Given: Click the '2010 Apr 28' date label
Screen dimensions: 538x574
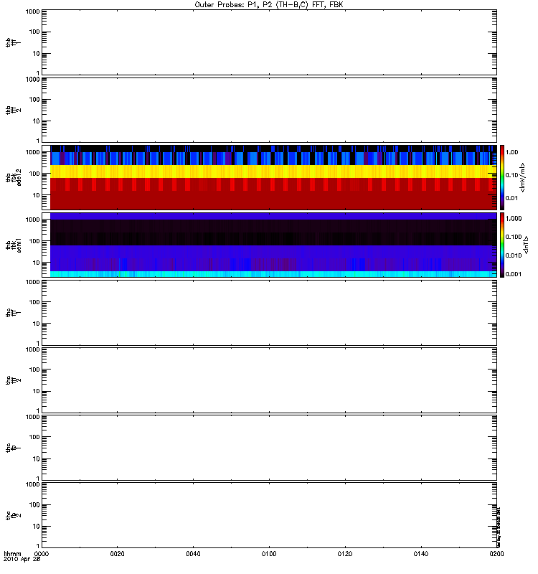Looking at the screenshot, I should coord(22,560).
